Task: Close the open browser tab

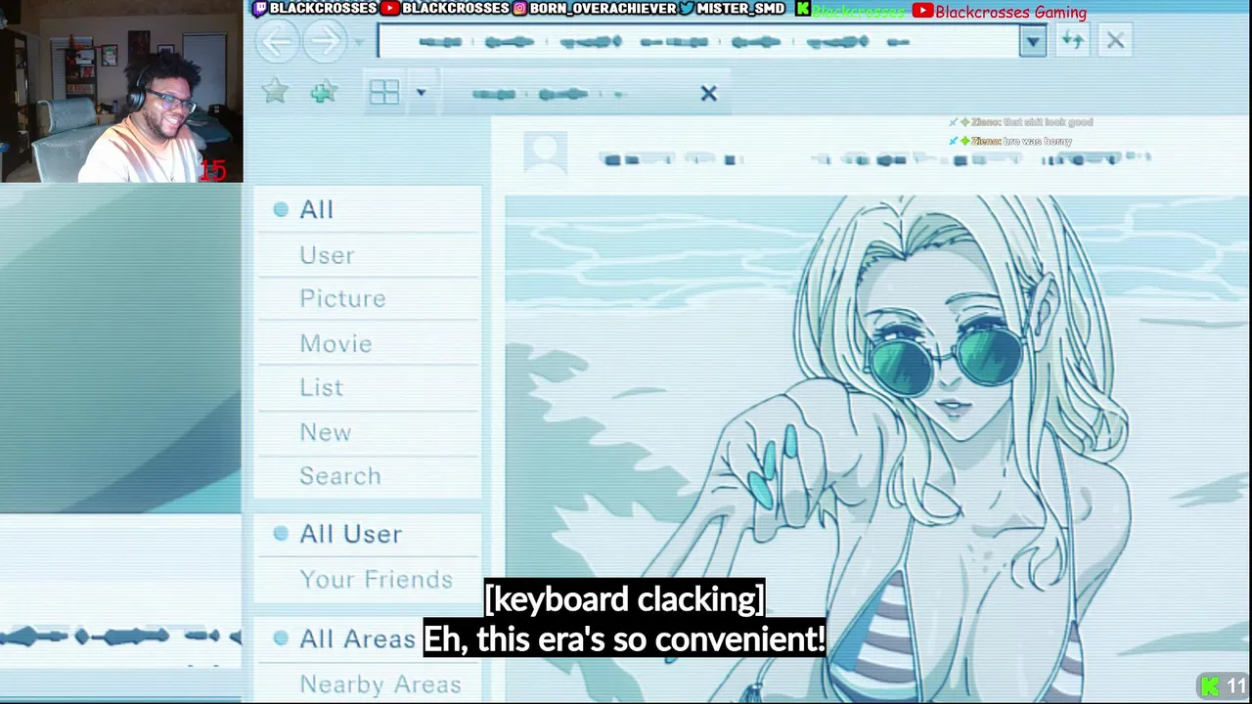Action: click(x=708, y=94)
